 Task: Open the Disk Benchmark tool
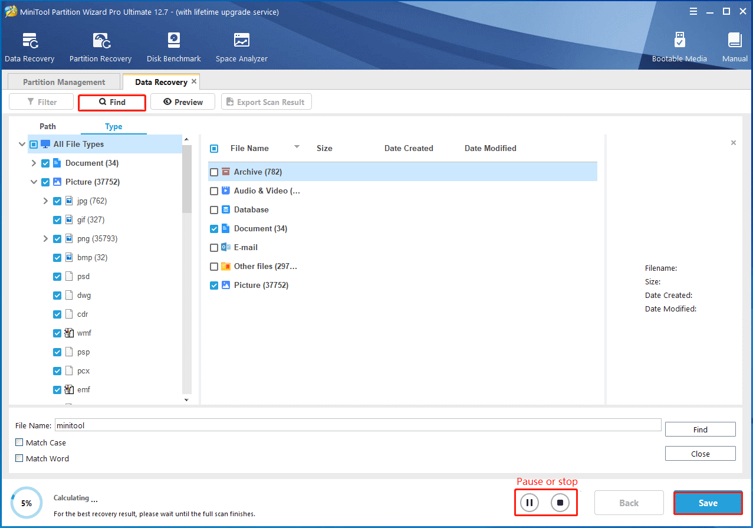click(174, 47)
